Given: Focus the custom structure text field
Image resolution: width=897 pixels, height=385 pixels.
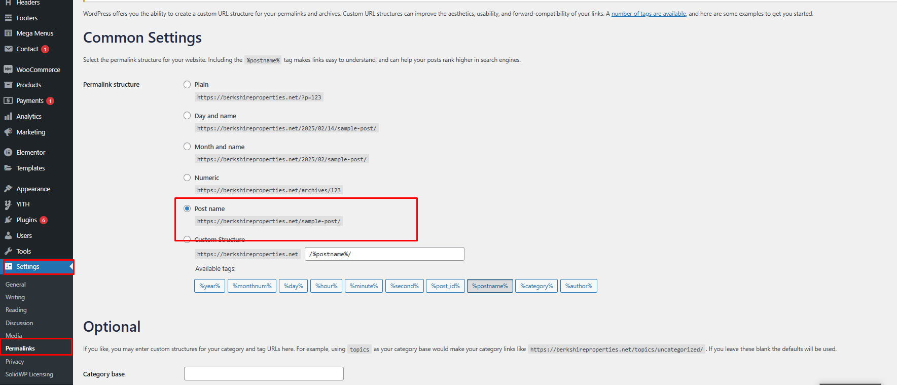Looking at the screenshot, I should point(384,254).
